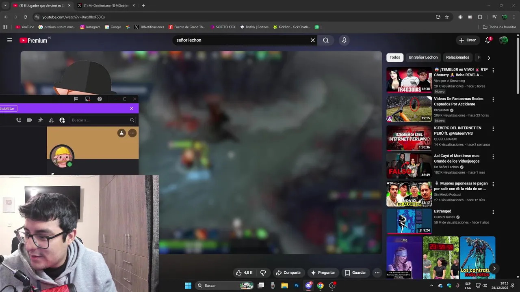Open Chrome media controls icon
The width and height of the screenshot is (520, 292).
pos(494,17)
